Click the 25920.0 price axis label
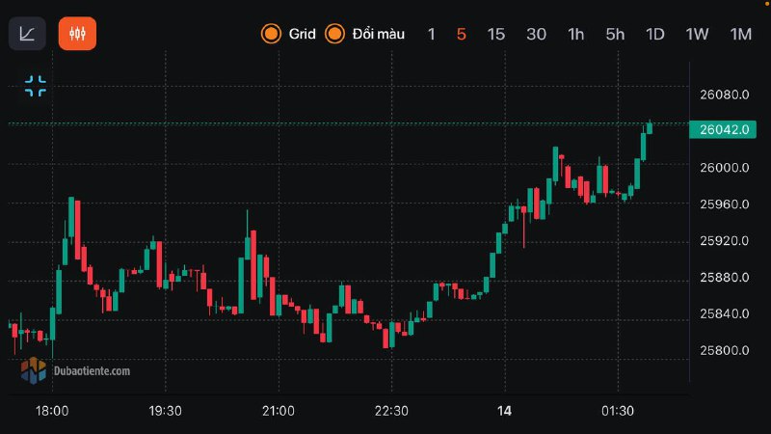 [725, 240]
